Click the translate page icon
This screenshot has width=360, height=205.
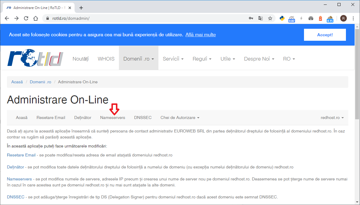click(261, 18)
